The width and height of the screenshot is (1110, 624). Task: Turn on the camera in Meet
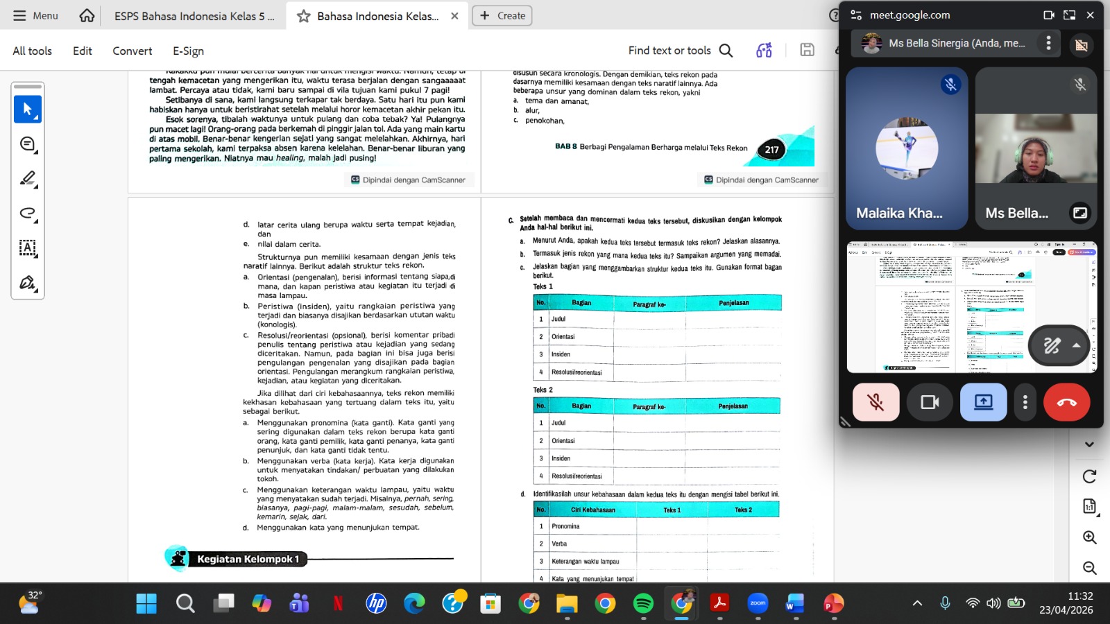(930, 402)
